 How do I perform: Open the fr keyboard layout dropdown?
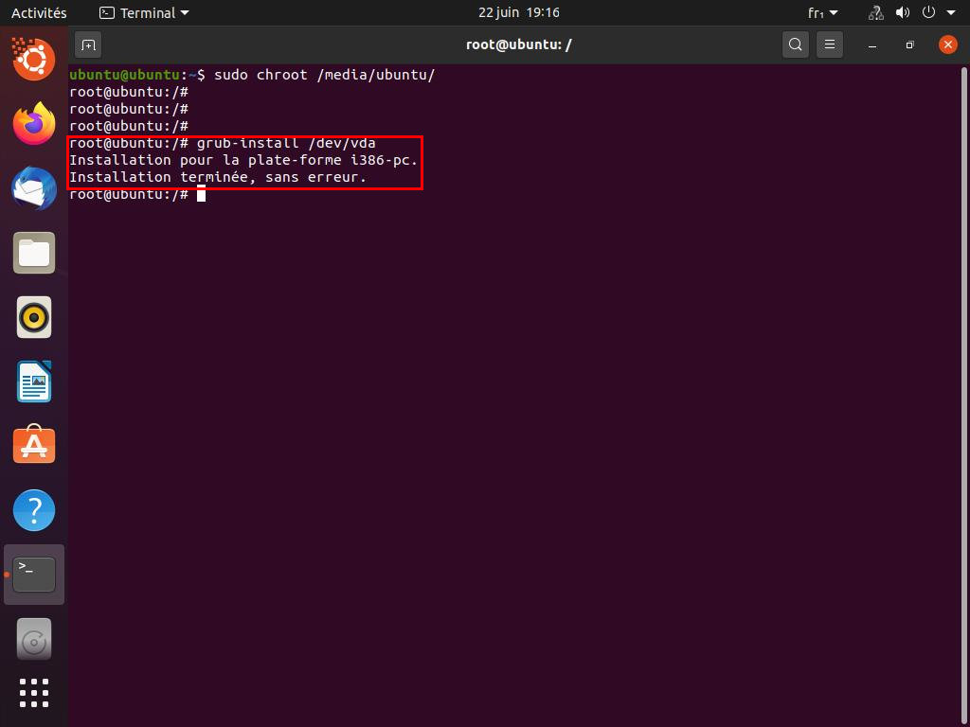tap(822, 12)
